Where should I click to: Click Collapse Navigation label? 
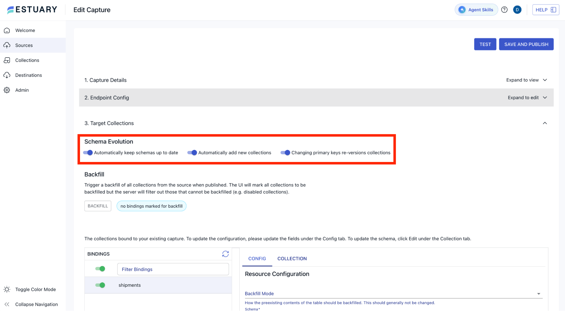pyautogui.click(x=36, y=304)
